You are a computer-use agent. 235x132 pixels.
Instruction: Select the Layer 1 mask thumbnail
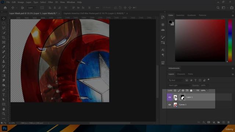click(x=182, y=97)
